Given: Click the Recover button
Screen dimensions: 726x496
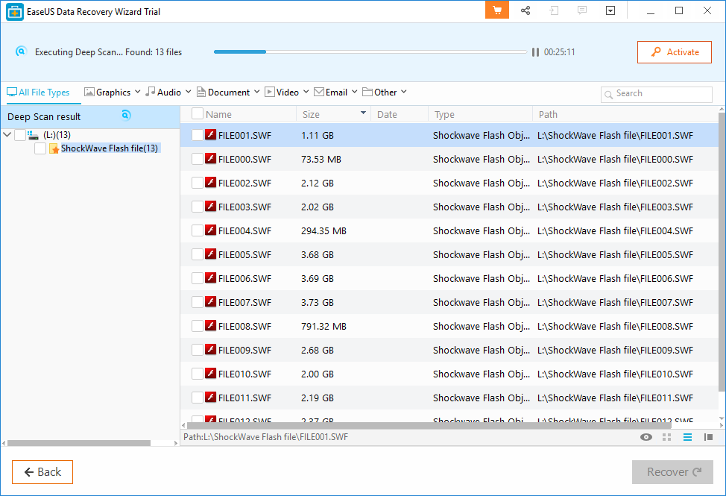Looking at the screenshot, I should [672, 472].
